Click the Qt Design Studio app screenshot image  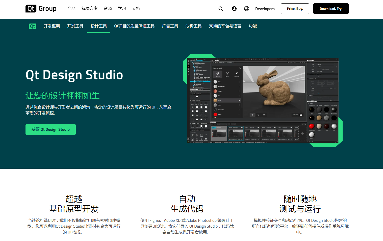(263, 101)
